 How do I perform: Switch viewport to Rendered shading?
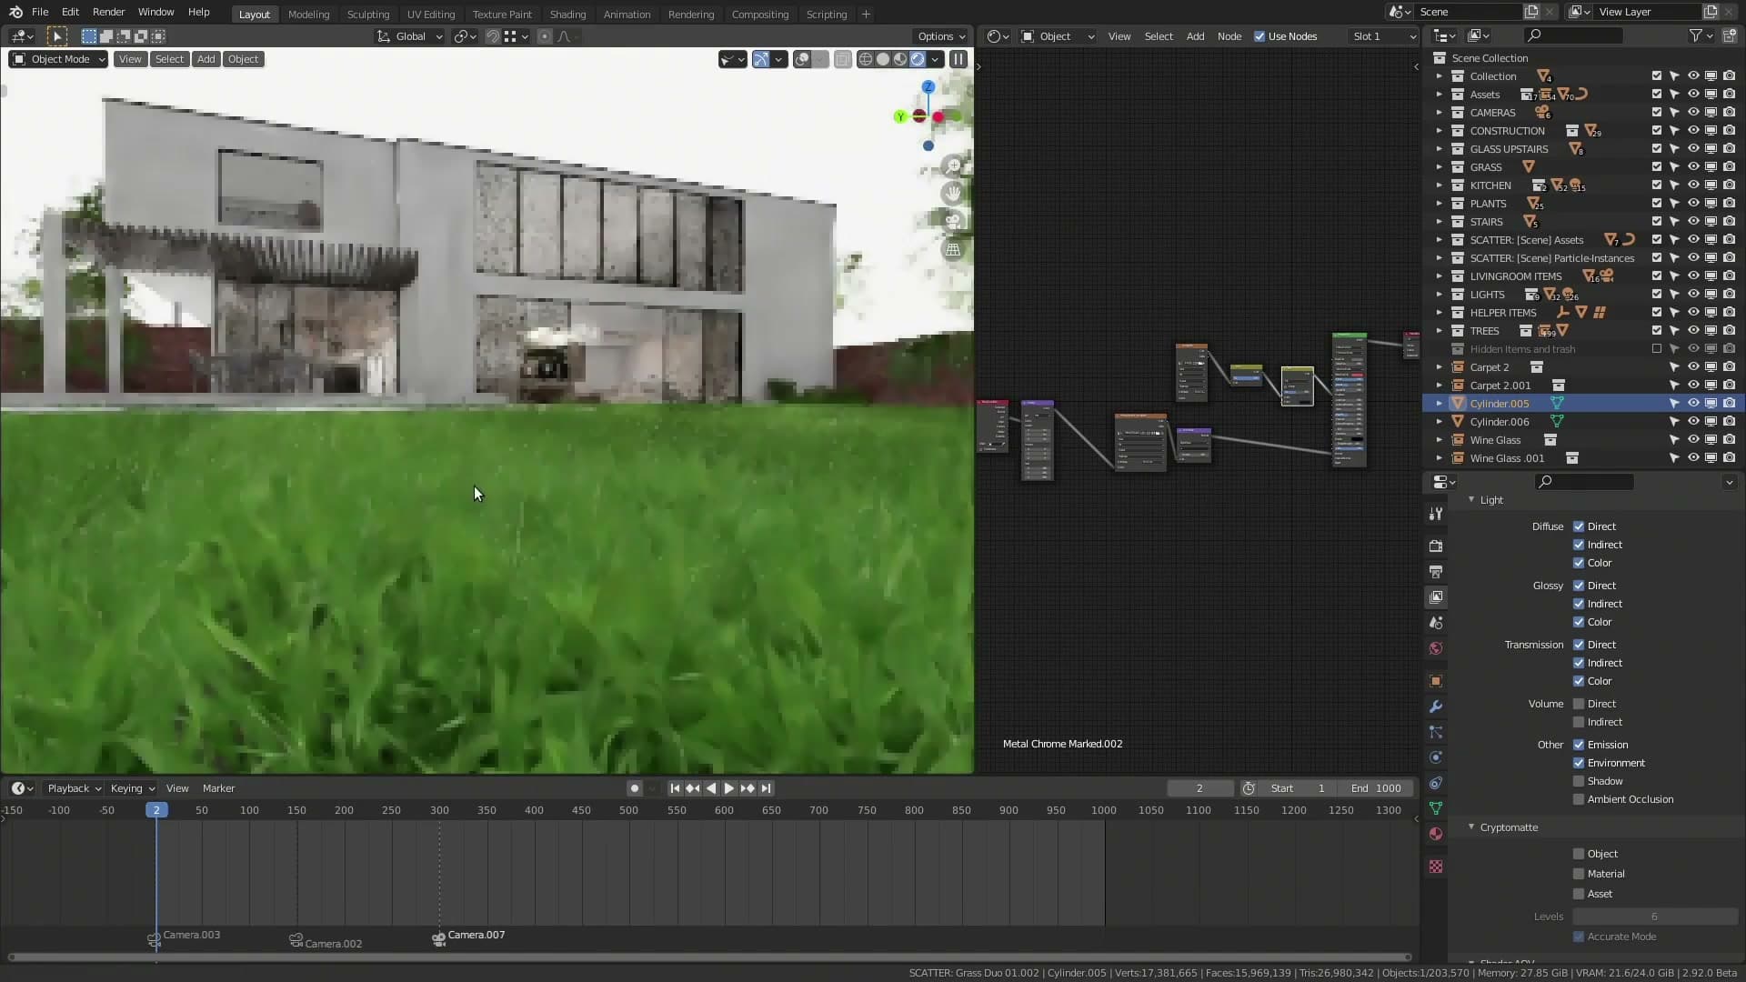918,59
